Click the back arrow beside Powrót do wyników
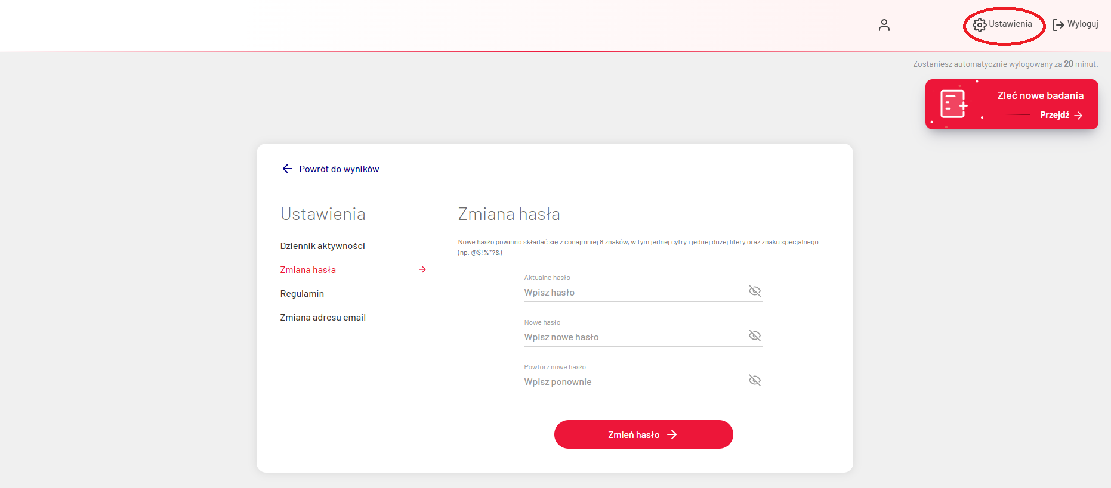Screen dimensions: 1111x488 287,169
